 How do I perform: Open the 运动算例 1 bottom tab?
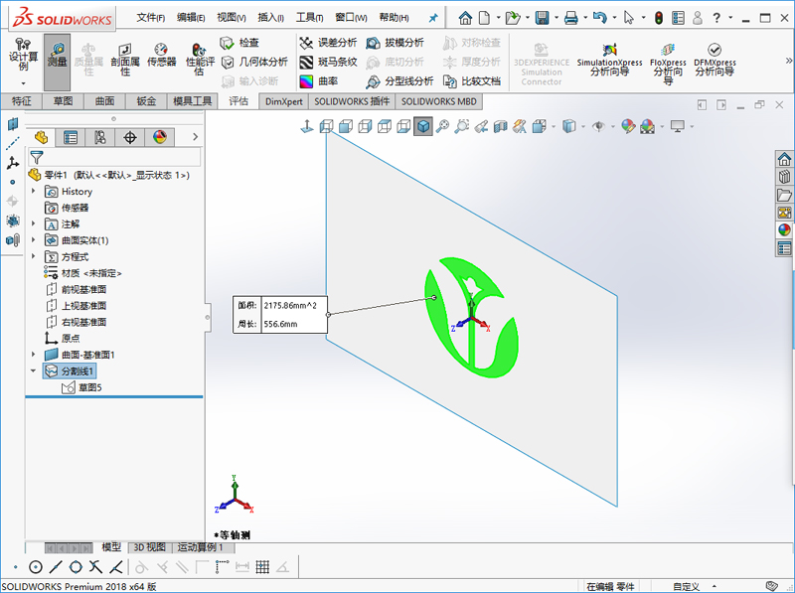pyautogui.click(x=205, y=547)
